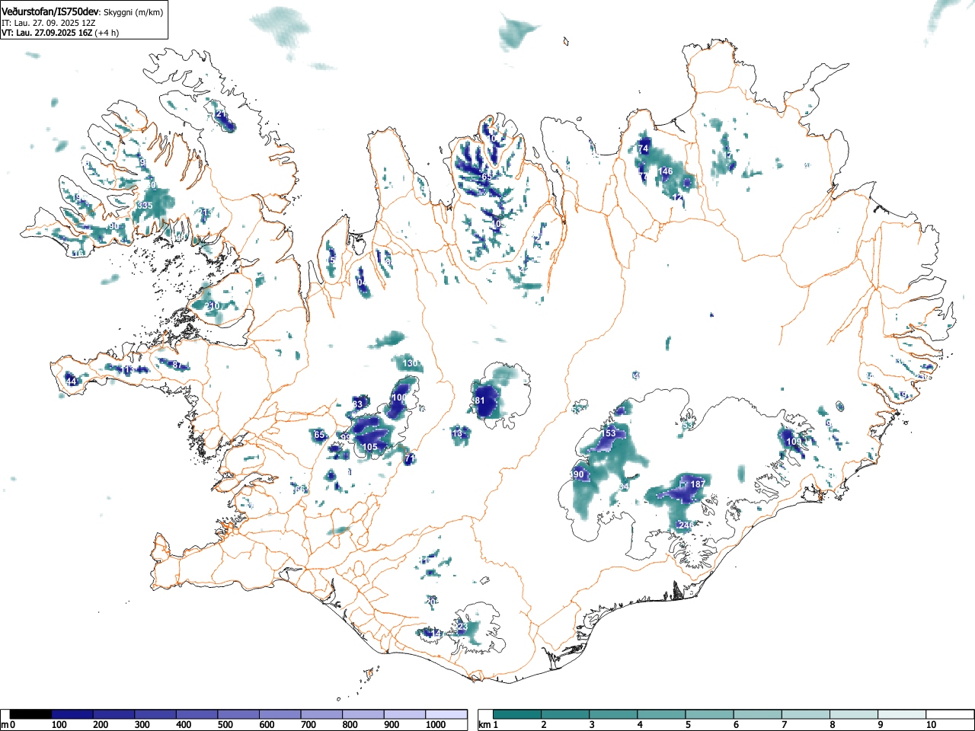Image resolution: width=975 pixels, height=731 pixels.
Task: Pick the legend swatch between 500 and 600
Action: [239, 714]
